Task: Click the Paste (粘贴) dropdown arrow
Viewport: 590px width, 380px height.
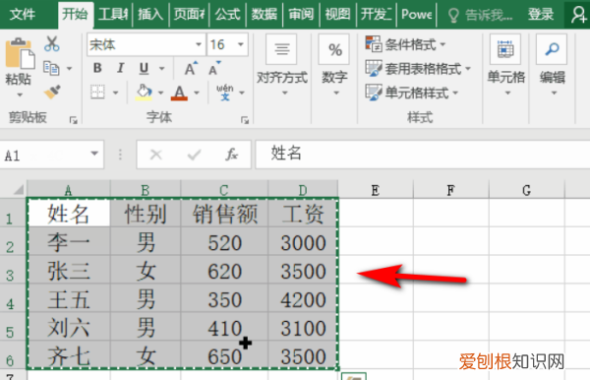Action: pyautogui.click(x=20, y=95)
